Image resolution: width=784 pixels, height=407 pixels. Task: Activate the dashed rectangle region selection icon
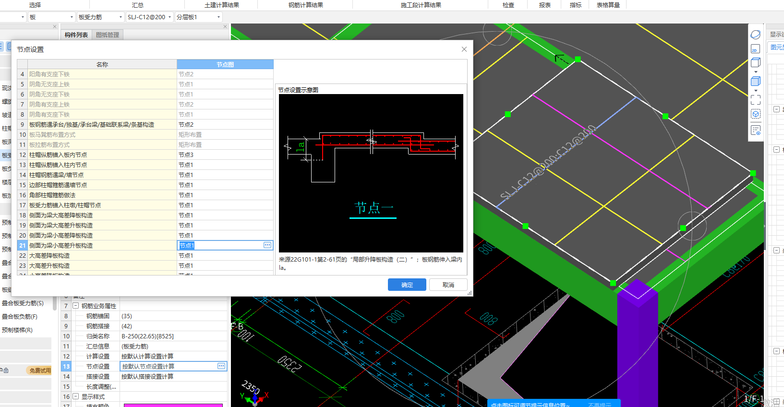[756, 100]
